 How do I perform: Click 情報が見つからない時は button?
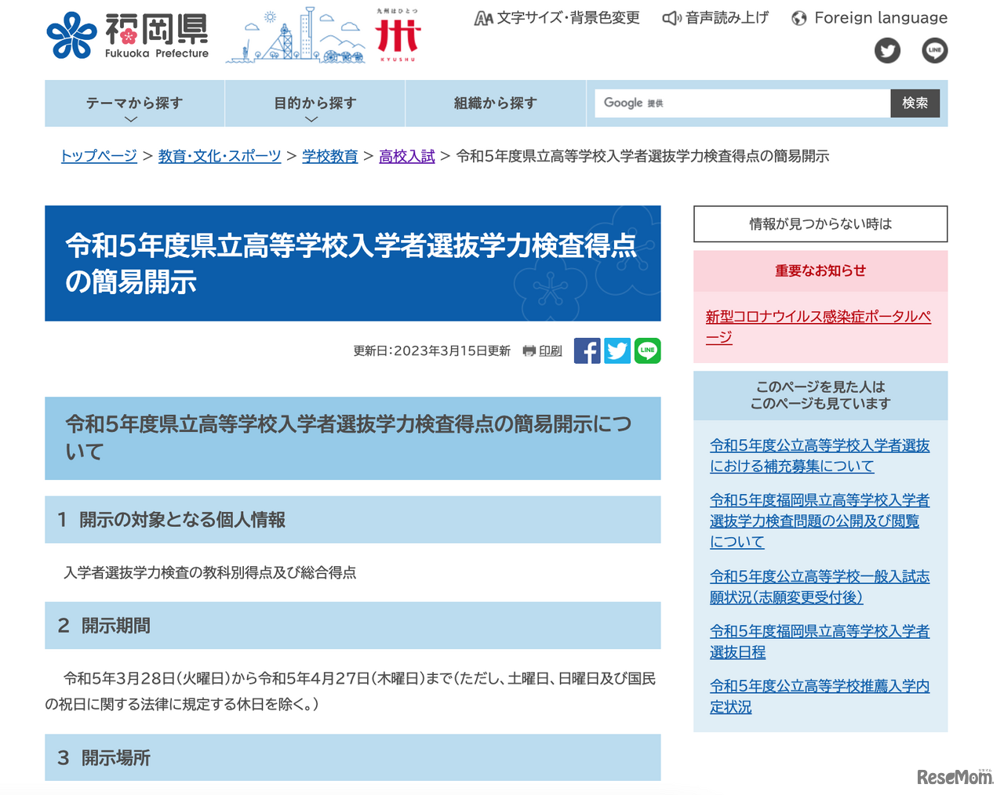[820, 224]
